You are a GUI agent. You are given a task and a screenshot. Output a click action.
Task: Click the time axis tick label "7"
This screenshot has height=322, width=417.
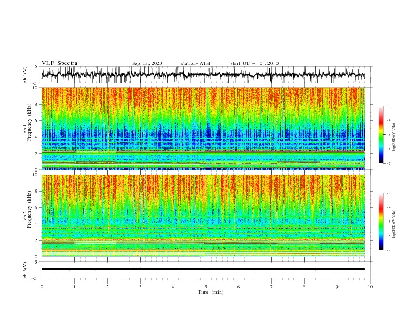tap(272, 287)
